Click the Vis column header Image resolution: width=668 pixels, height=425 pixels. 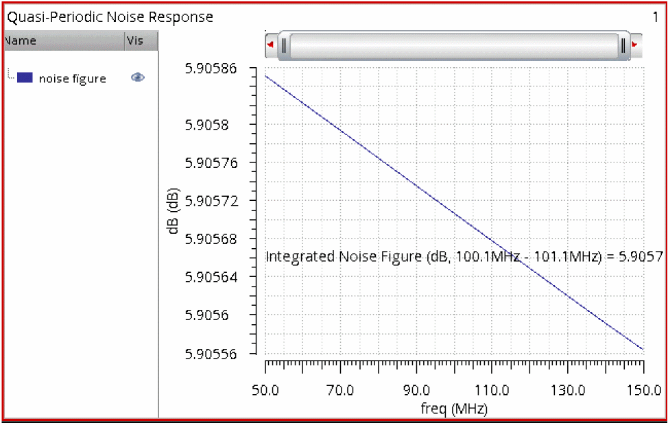point(141,41)
